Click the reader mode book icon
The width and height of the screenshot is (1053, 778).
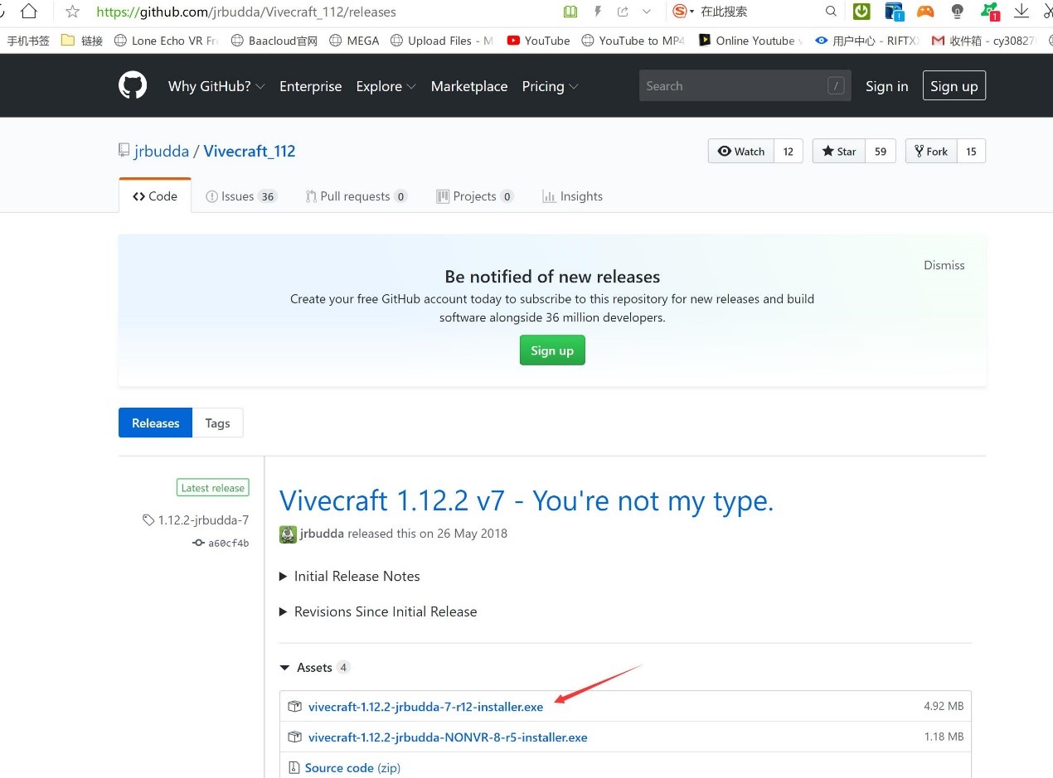tap(570, 12)
